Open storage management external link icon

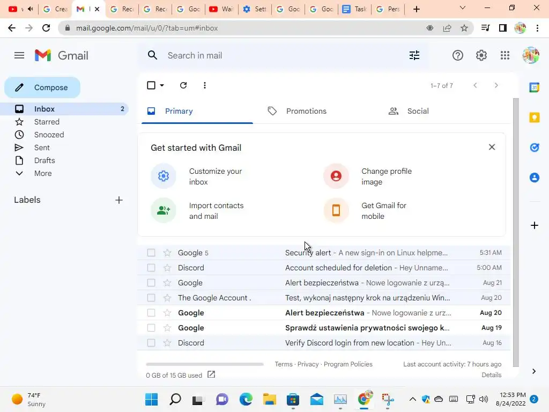[211, 374]
